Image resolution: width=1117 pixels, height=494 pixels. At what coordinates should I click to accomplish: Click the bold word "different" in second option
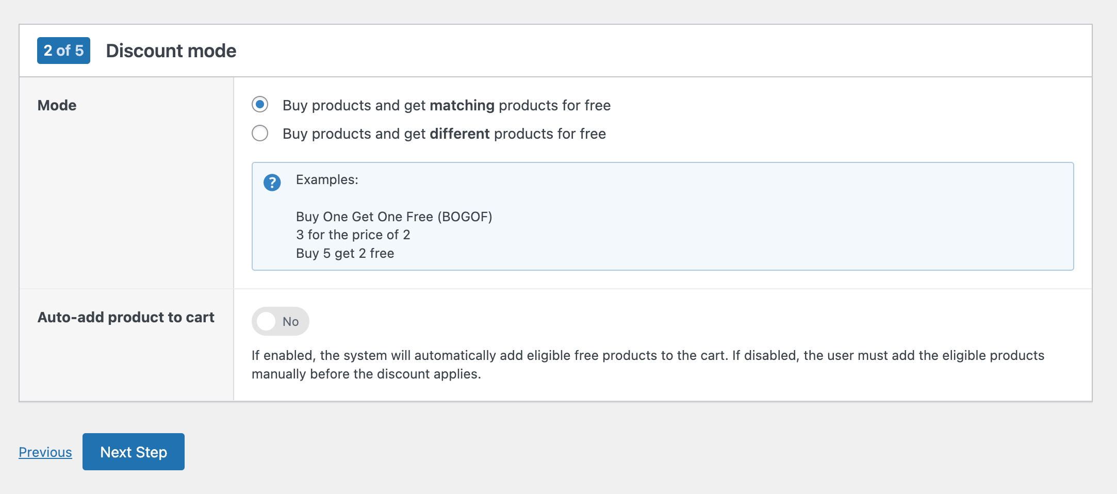(x=459, y=134)
